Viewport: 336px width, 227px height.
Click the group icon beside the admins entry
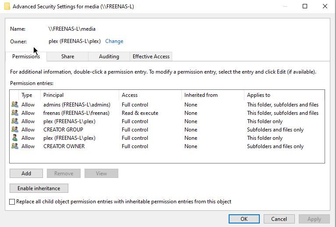[x=15, y=105]
